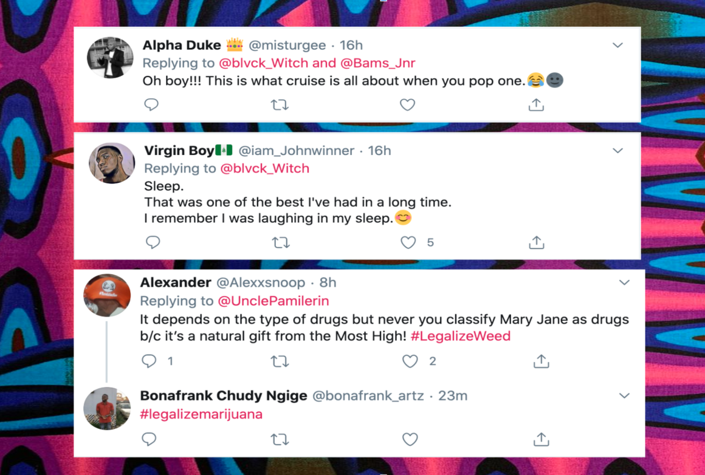705x475 pixels.
Task: Like Alpha Duke's tweet
Action: coord(407,105)
